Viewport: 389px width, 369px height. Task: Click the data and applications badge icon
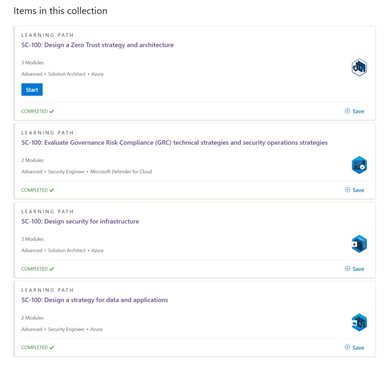[359, 323]
